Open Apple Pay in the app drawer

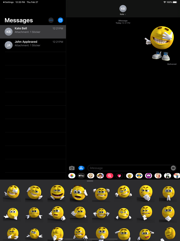(81, 175)
